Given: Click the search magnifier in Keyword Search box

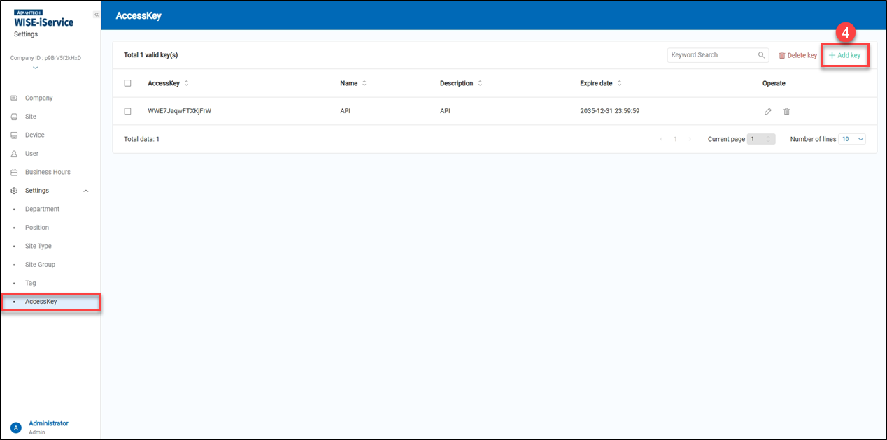Looking at the screenshot, I should [x=762, y=54].
